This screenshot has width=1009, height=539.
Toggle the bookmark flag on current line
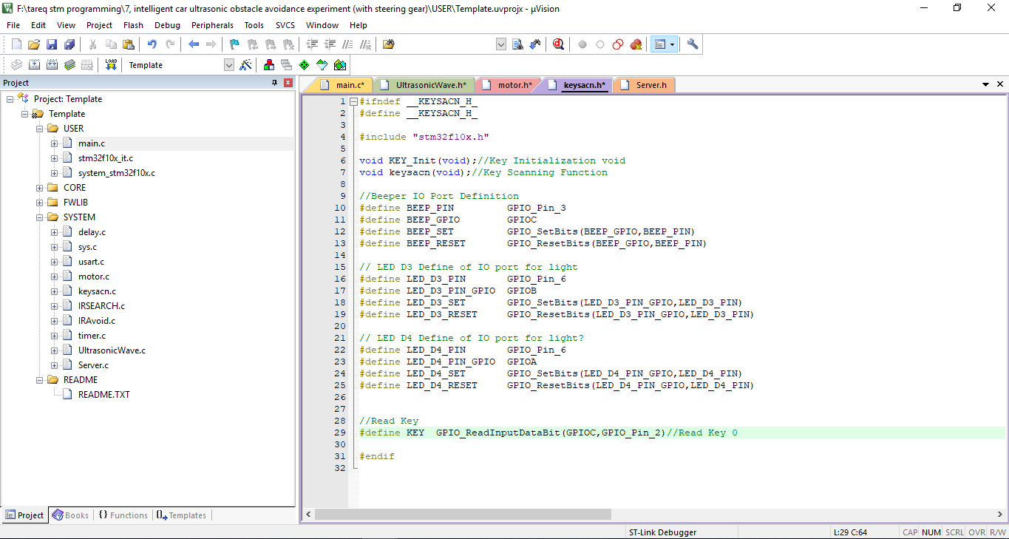point(234,44)
